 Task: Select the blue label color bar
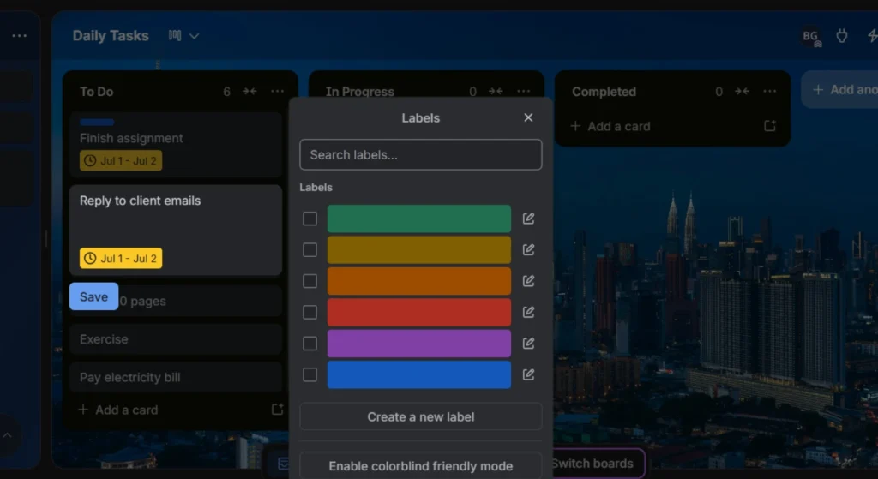pos(418,375)
